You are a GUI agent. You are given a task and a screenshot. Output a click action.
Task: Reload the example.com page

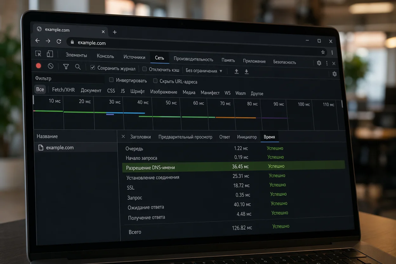click(59, 41)
